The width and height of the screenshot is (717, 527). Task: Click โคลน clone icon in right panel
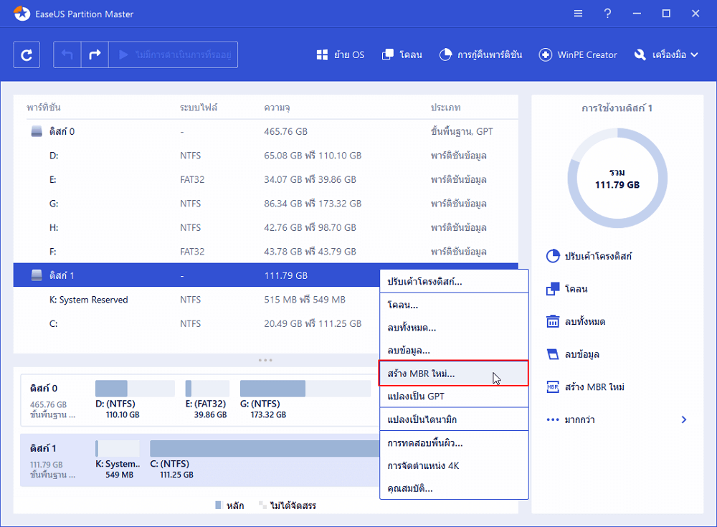[553, 289]
